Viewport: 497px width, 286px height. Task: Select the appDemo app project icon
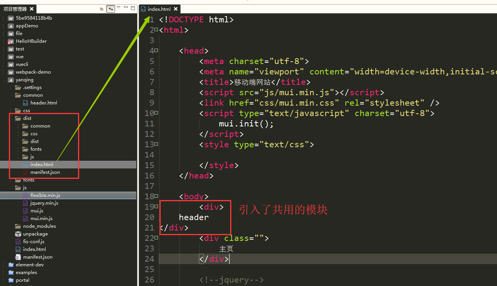coord(11,26)
